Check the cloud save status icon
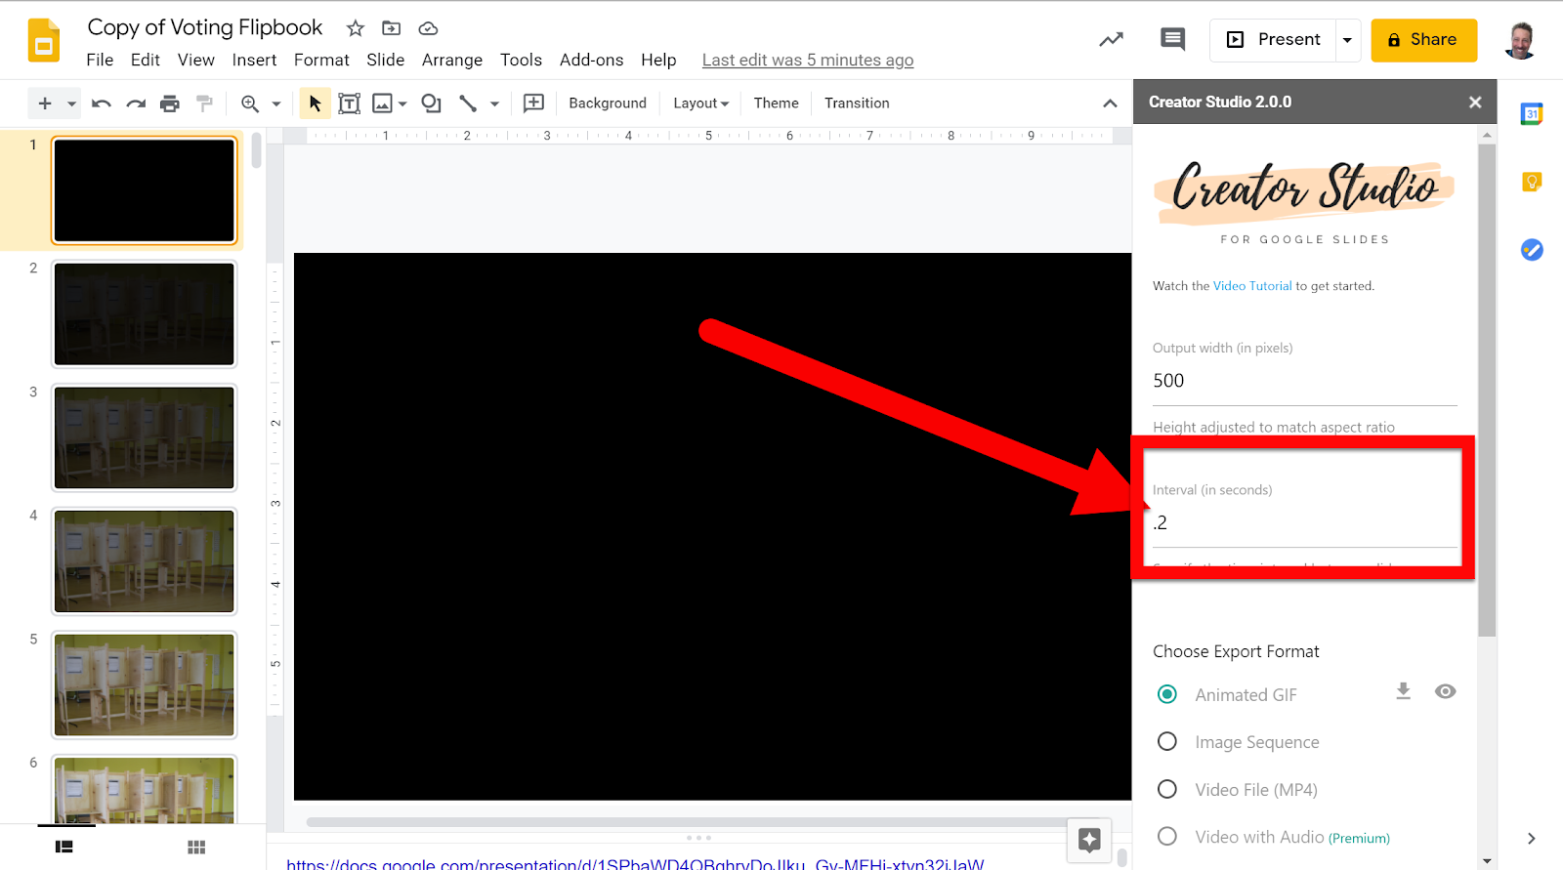 pos(428,28)
